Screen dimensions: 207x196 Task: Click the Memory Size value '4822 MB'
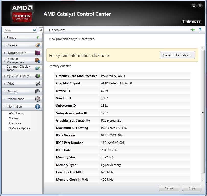tap(107, 157)
